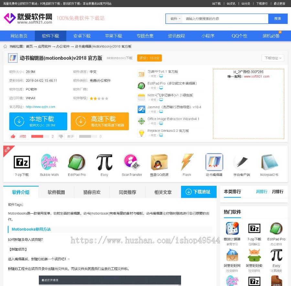
Task: Click the red 点赞 progress bar
Action: (40, 136)
